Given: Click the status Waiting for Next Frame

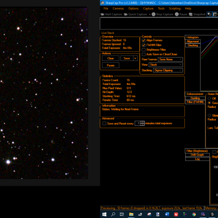Looking at the screenshot, I should 120,109.
